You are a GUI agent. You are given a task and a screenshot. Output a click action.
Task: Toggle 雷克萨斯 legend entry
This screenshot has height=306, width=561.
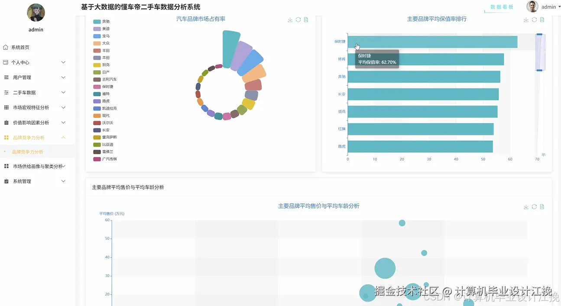click(105, 137)
